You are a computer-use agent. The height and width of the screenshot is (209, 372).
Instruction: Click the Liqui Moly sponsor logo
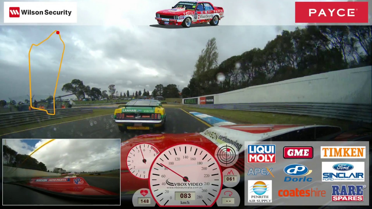[x=261, y=154]
